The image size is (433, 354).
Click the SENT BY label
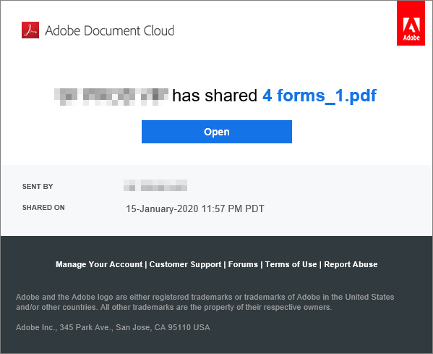[38, 187]
